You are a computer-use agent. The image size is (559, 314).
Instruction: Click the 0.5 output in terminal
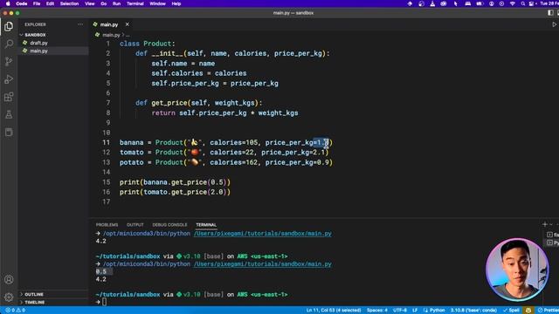point(101,271)
